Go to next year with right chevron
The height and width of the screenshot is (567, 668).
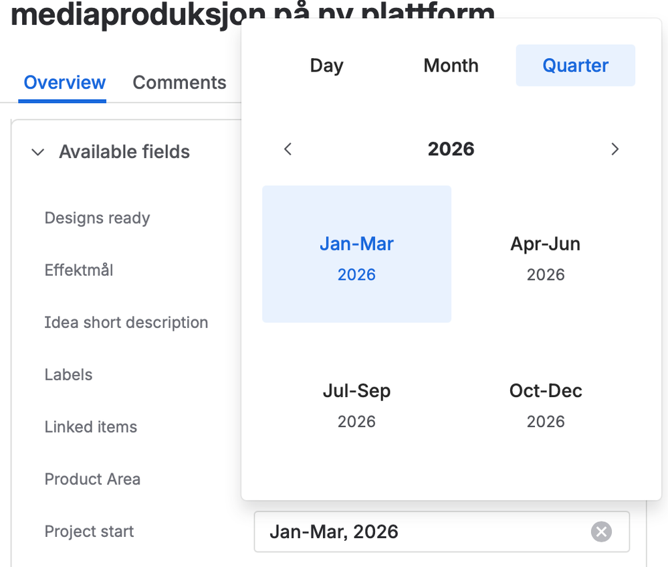pos(615,149)
